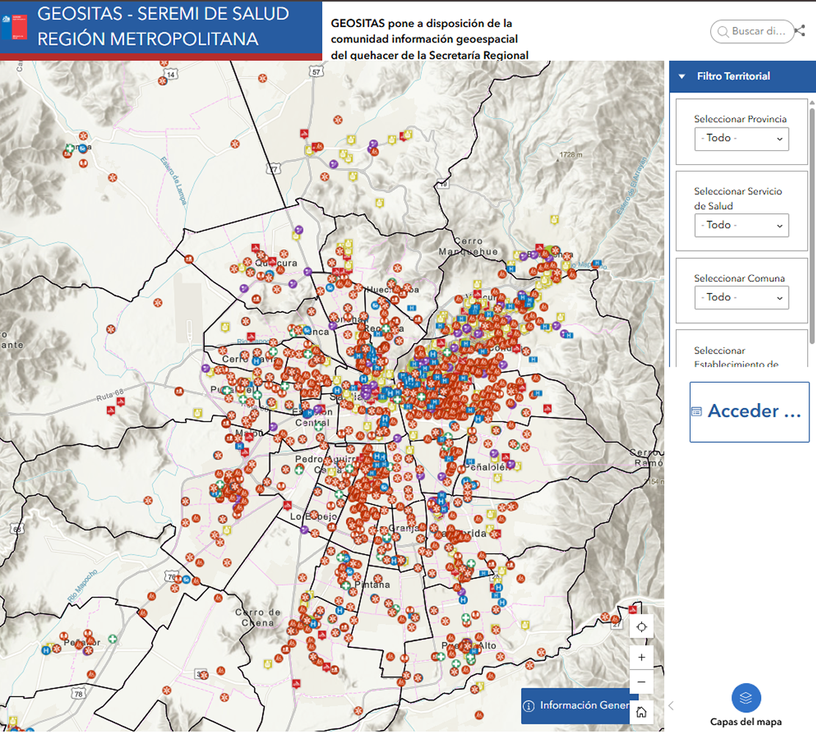Open the share icon
The width and height of the screenshot is (816, 733).
800,31
